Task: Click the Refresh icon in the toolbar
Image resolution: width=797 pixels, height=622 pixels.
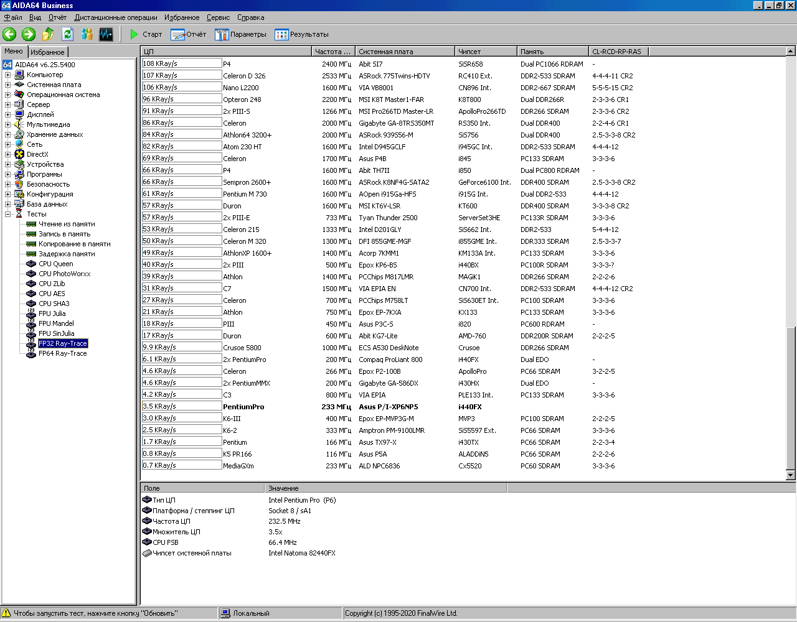Action: [x=67, y=34]
